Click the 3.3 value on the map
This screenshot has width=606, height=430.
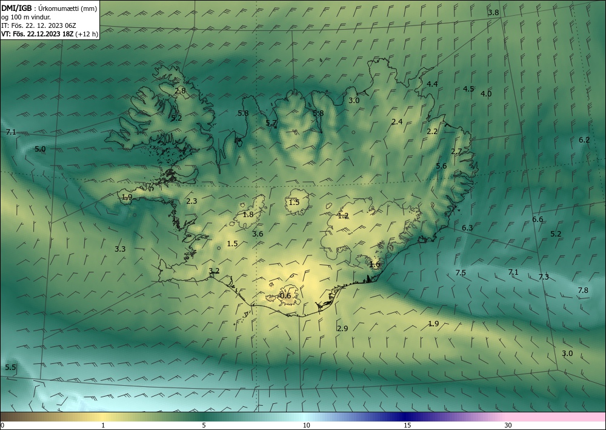120,249
